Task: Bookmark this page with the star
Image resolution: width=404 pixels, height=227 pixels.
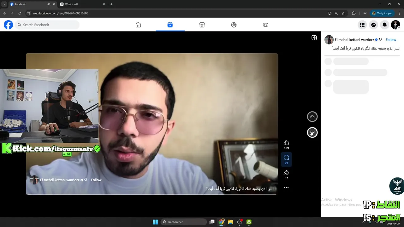Action: click(343, 13)
